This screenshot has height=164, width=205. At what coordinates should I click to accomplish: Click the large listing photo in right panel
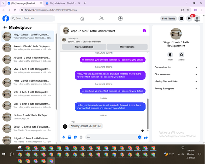[176, 34]
